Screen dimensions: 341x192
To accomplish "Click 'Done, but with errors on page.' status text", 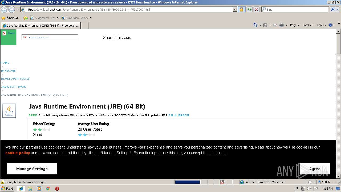I will click(25, 182).
